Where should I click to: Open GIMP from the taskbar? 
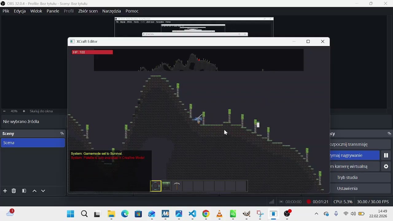coord(247,214)
